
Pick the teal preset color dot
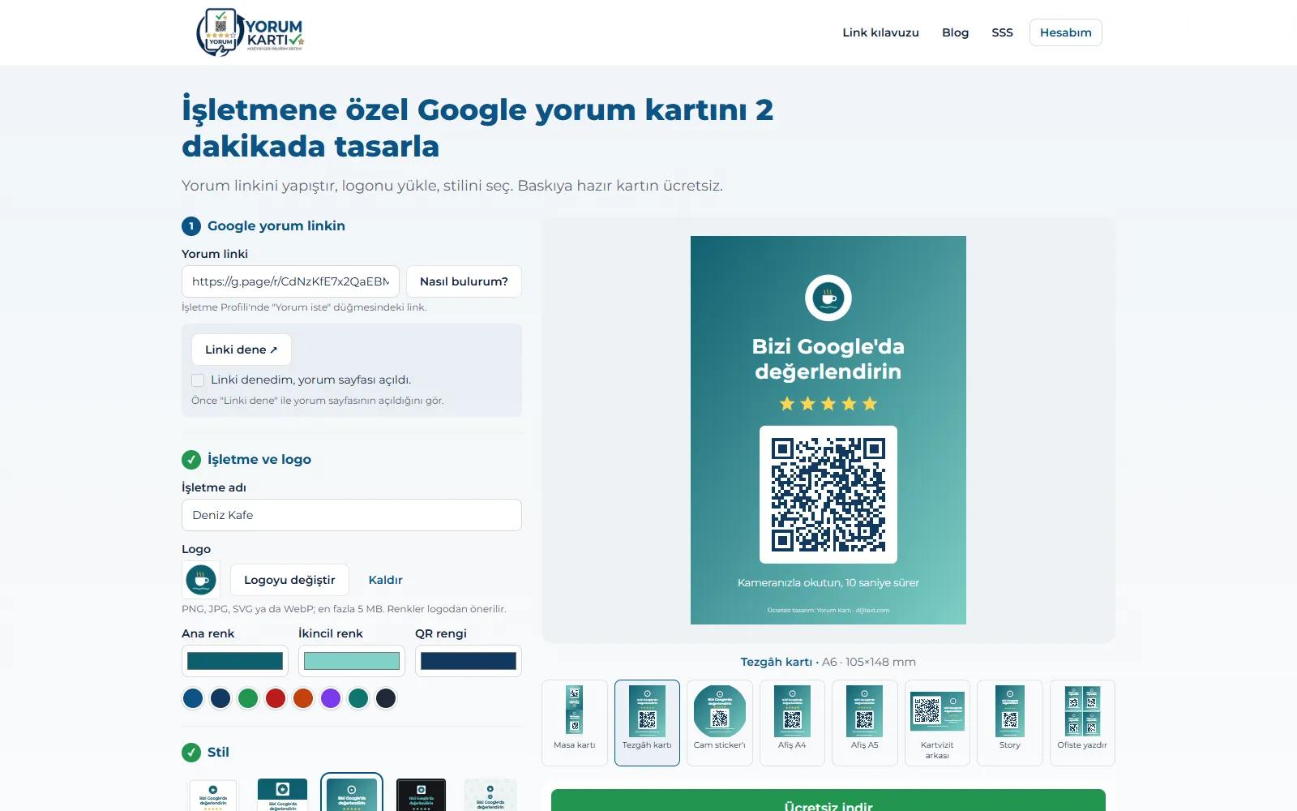click(358, 698)
